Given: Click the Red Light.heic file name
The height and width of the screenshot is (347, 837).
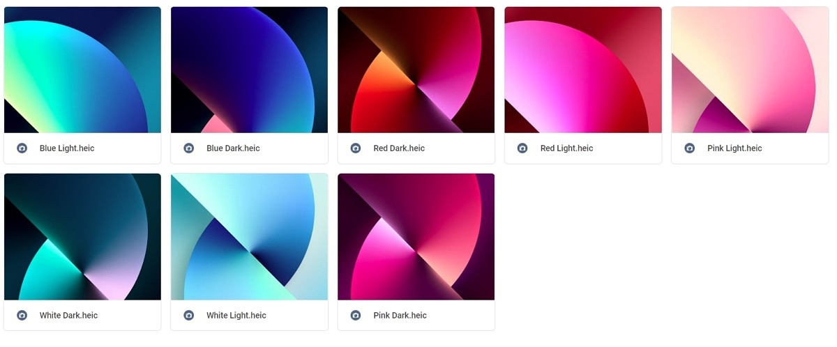Looking at the screenshot, I should coord(566,148).
